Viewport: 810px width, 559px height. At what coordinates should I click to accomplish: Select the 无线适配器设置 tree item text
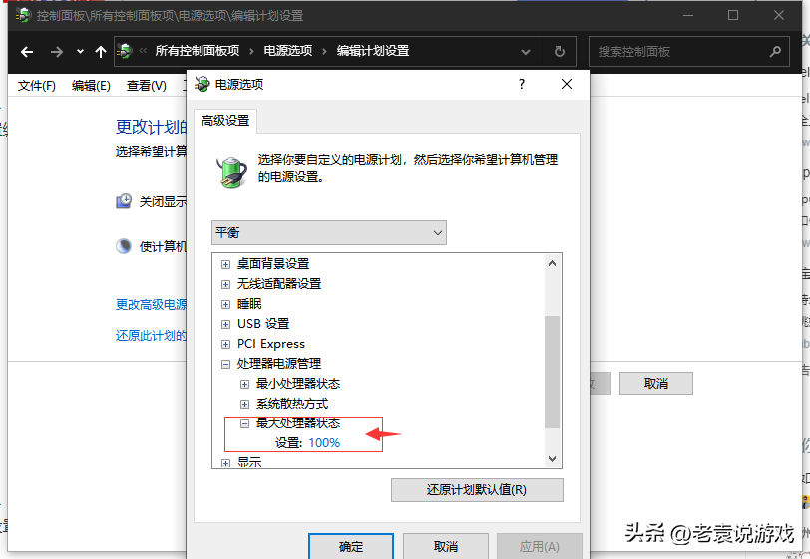[279, 284]
